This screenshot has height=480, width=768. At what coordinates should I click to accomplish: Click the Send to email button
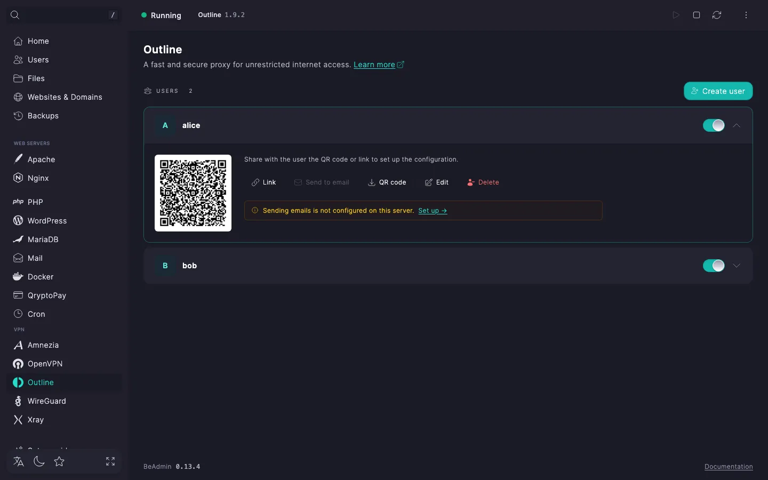(322, 182)
